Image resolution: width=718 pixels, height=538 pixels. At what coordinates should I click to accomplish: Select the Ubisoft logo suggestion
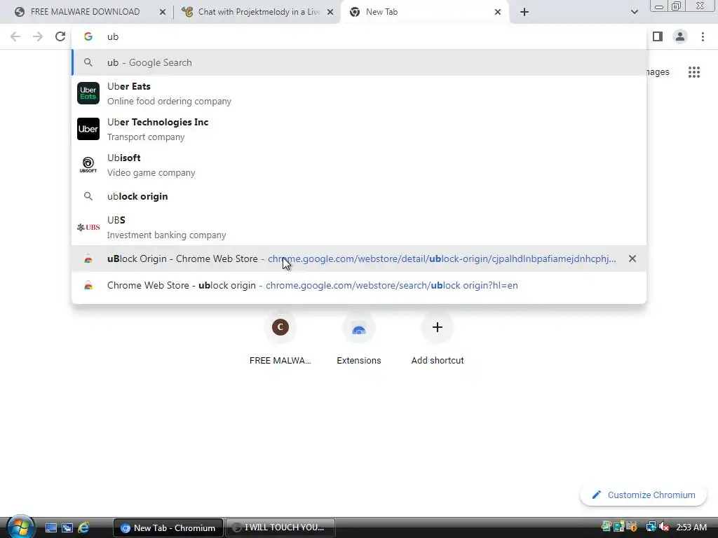point(88,165)
